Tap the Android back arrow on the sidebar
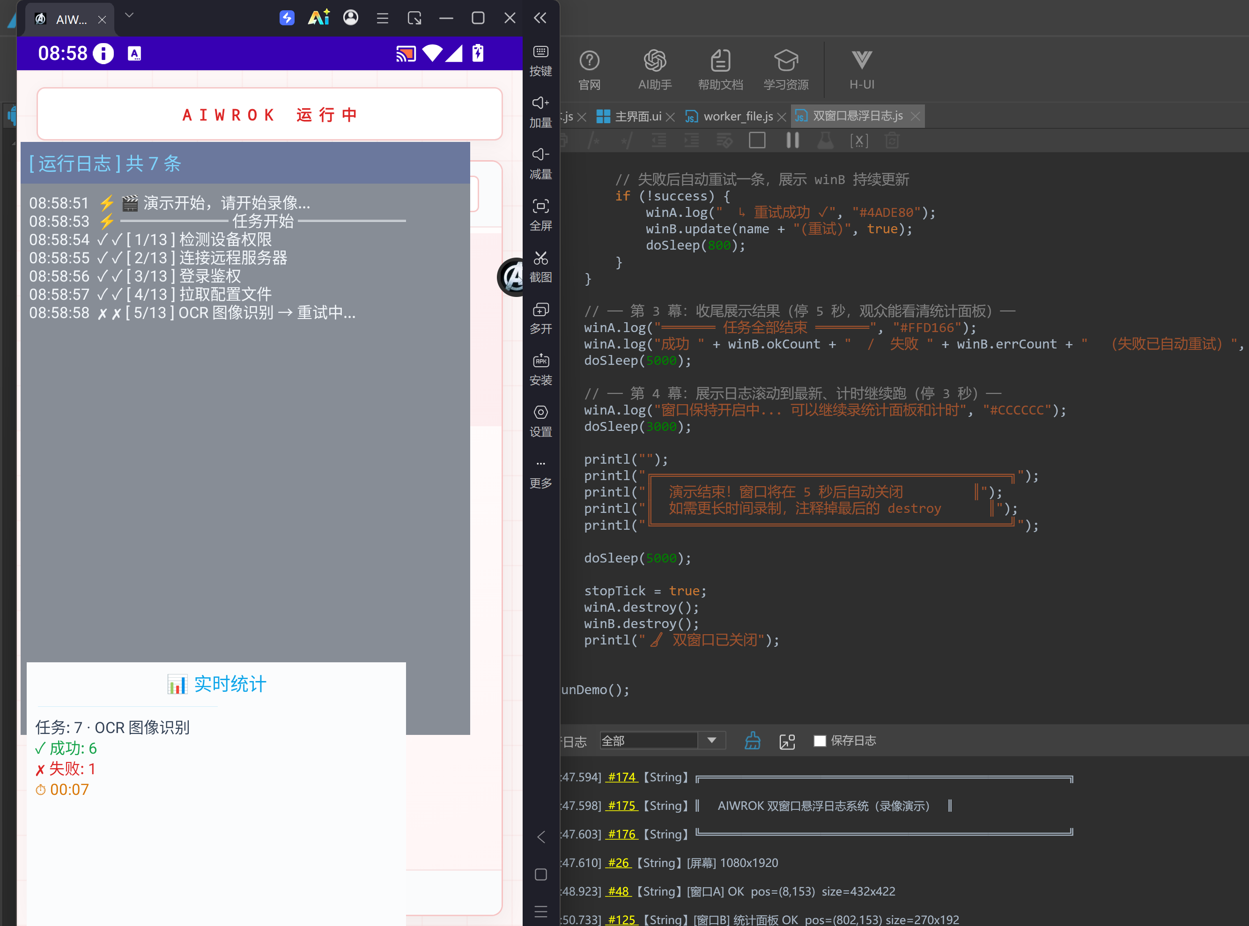Screen dimensions: 1249x926 click(x=540, y=837)
